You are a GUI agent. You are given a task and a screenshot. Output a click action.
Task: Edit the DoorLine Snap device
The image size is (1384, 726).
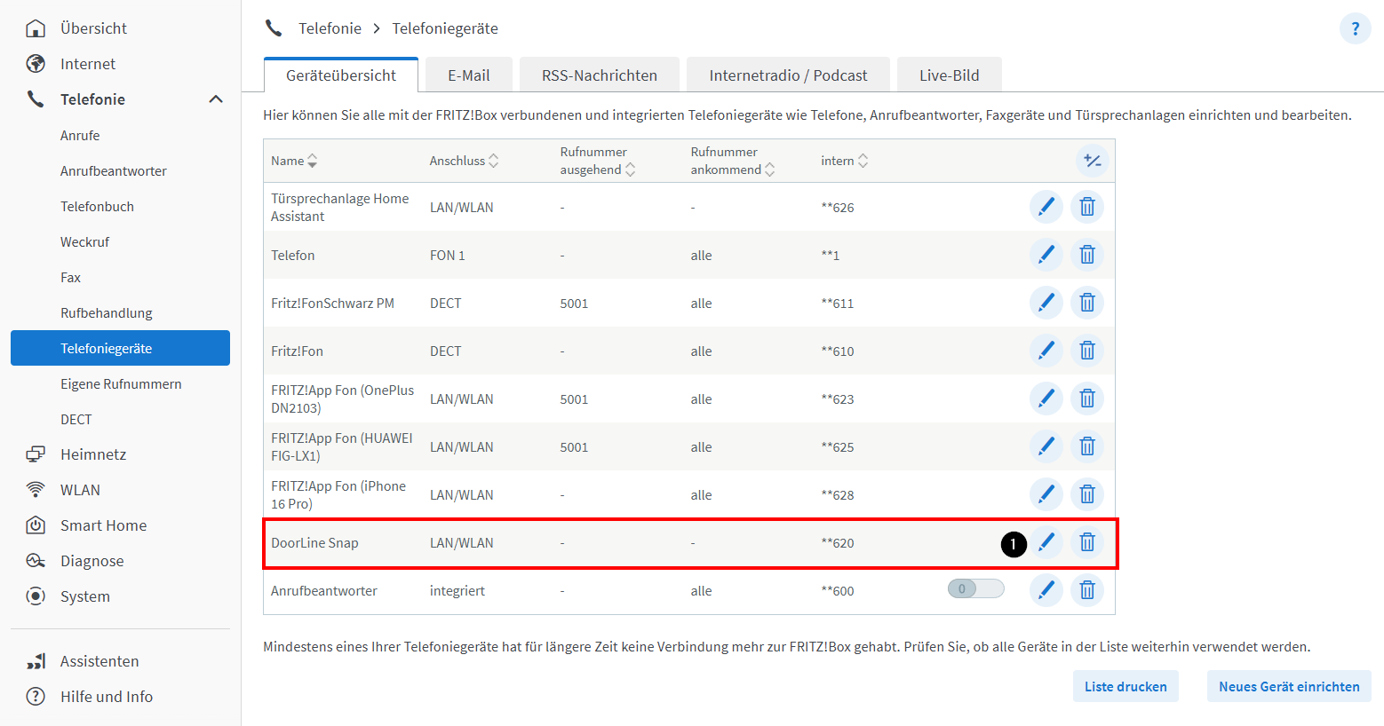point(1046,542)
